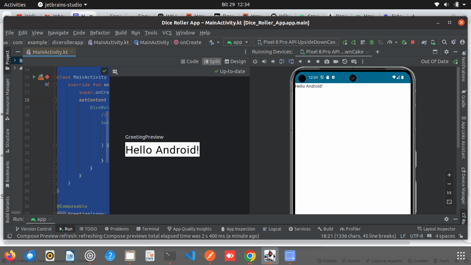Open the Bookmarks sidebar tab
The height and width of the screenshot is (265, 471).
click(7, 174)
